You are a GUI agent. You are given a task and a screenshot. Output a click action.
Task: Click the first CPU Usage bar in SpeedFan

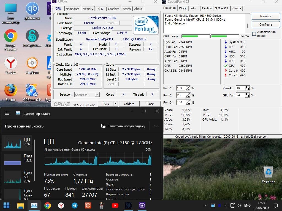pyautogui.click(x=196, y=37)
